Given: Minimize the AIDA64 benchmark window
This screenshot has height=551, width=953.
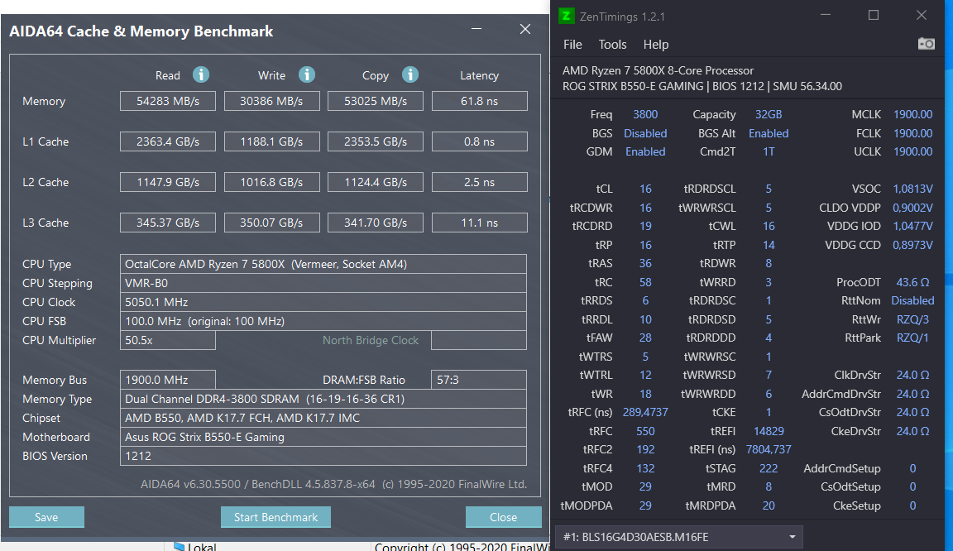Looking at the screenshot, I should (x=476, y=29).
